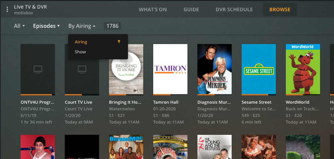The width and height of the screenshot is (334, 159).
Task: Click the 6 min left text
Action: 251,122
